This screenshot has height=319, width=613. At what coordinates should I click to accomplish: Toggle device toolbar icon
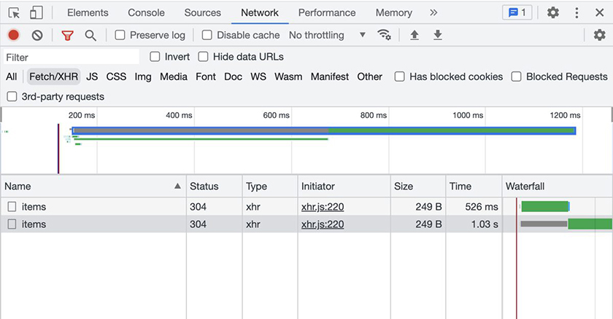pos(36,12)
